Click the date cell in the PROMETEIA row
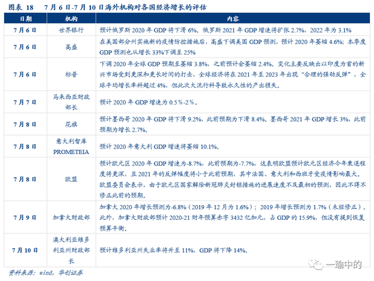Screen dimensions: 374x281 click(25, 147)
